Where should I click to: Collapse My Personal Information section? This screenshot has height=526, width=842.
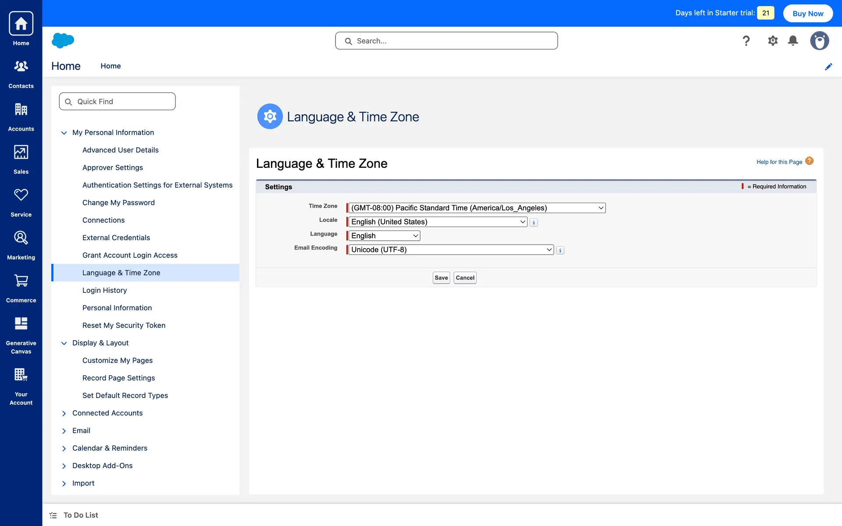pos(64,133)
